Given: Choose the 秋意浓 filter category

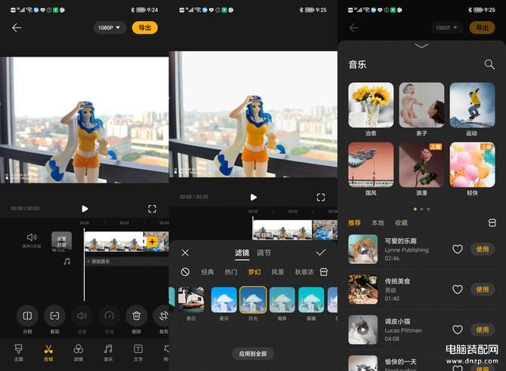Looking at the screenshot, I should [304, 272].
